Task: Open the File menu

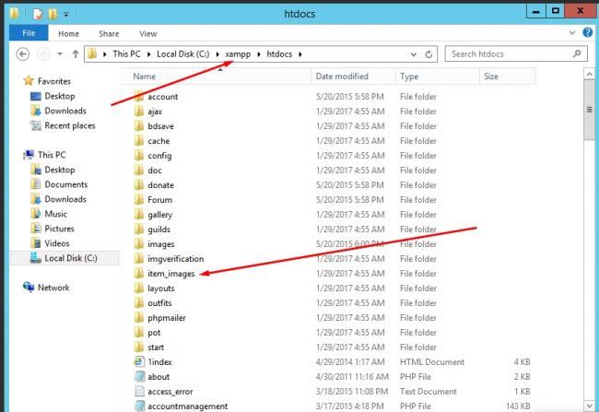Action: 29,33
